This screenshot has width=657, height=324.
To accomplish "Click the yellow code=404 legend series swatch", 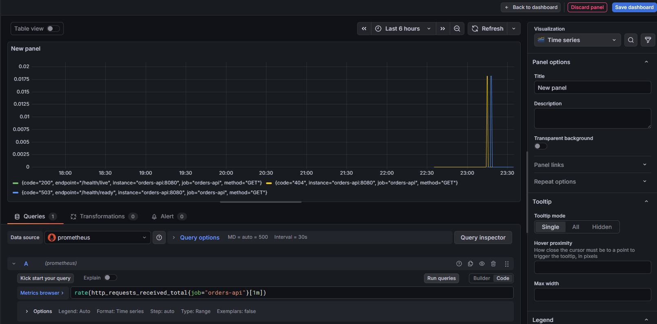I will click(269, 183).
